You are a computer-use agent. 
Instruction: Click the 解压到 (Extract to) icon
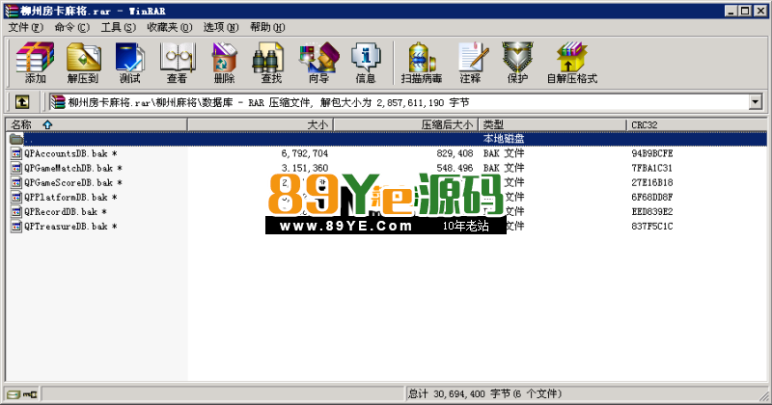(x=83, y=63)
